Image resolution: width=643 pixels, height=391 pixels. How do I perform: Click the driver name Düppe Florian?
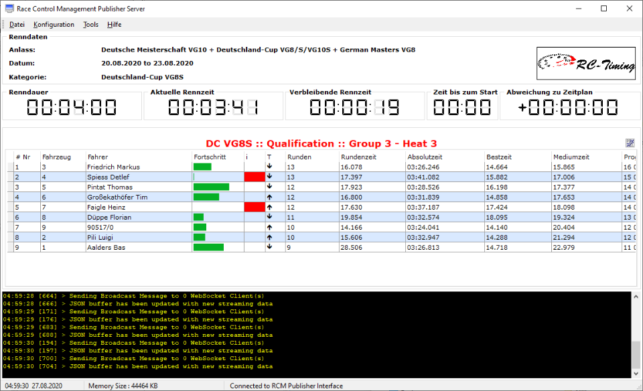tap(109, 217)
